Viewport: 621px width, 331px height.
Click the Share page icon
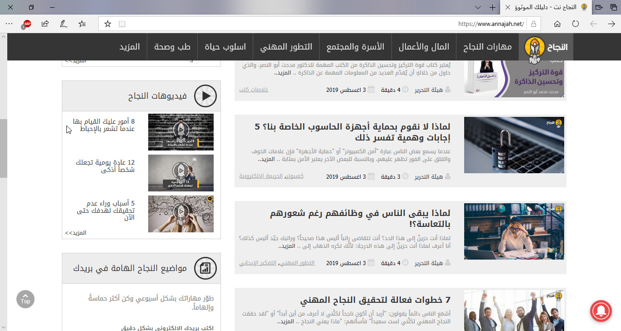[45, 24]
